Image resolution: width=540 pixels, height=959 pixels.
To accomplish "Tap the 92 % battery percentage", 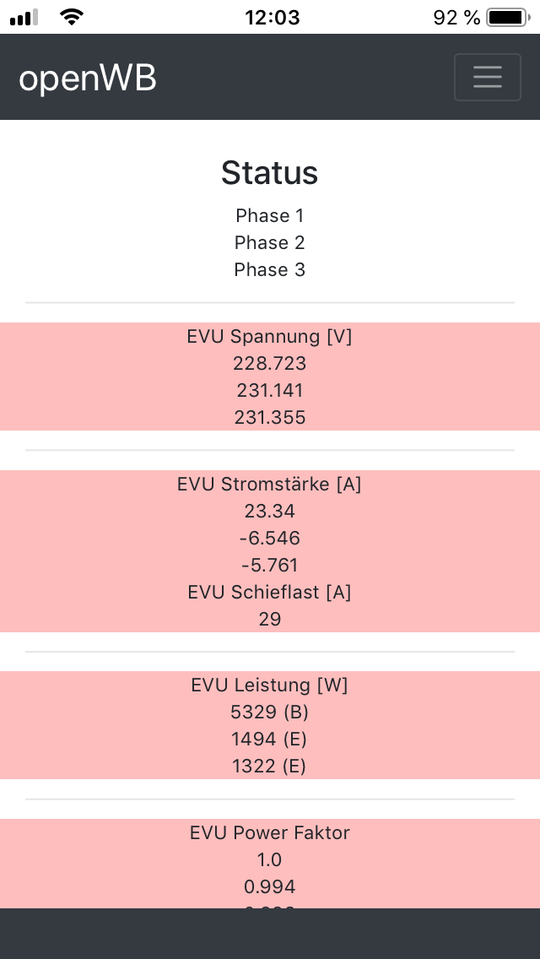I will tap(456, 17).
